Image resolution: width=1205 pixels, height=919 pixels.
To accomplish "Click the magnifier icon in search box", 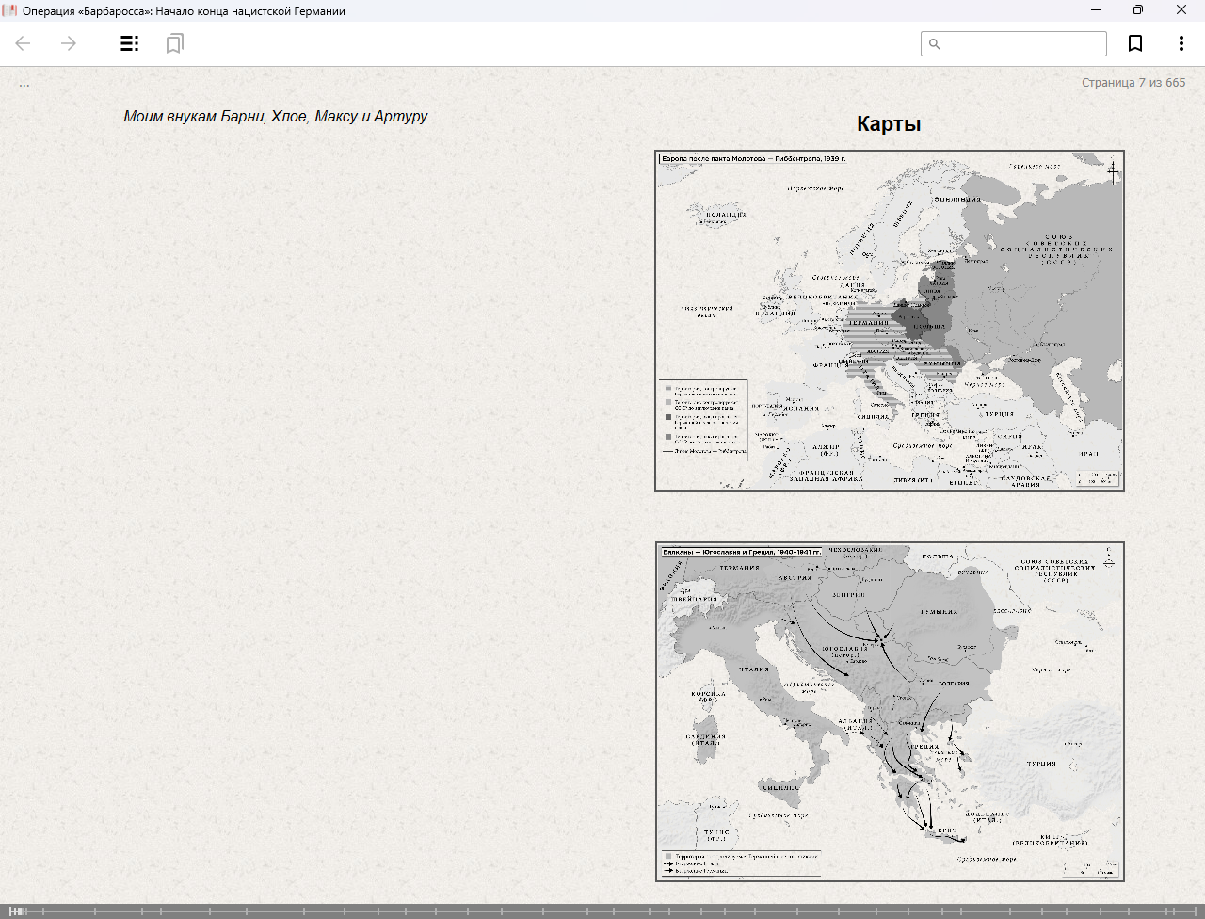I will point(934,44).
